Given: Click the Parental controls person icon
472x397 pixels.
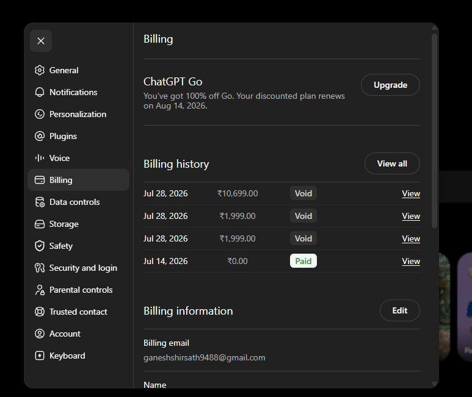Looking at the screenshot, I should [40, 290].
